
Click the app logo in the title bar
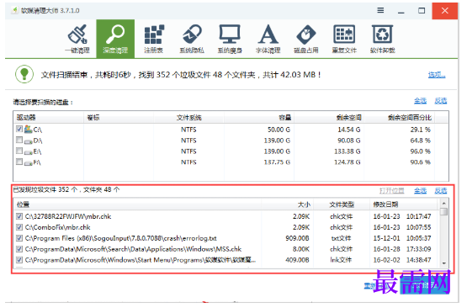(x=14, y=10)
